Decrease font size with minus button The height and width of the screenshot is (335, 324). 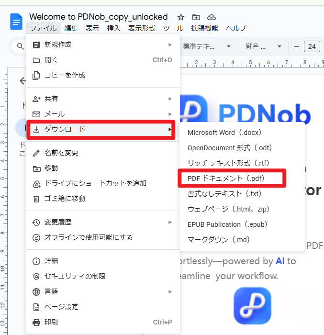tap(296, 46)
